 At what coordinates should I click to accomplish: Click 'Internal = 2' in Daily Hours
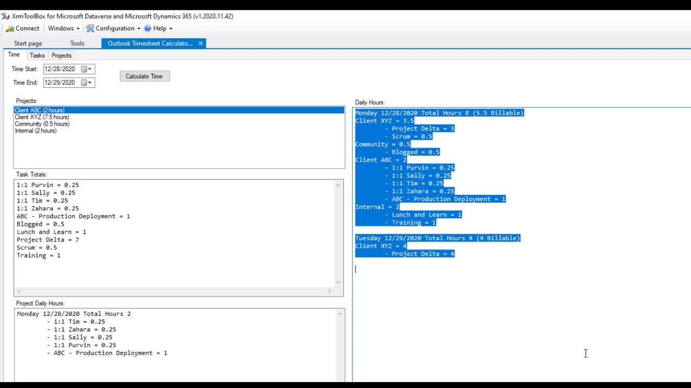(x=377, y=207)
